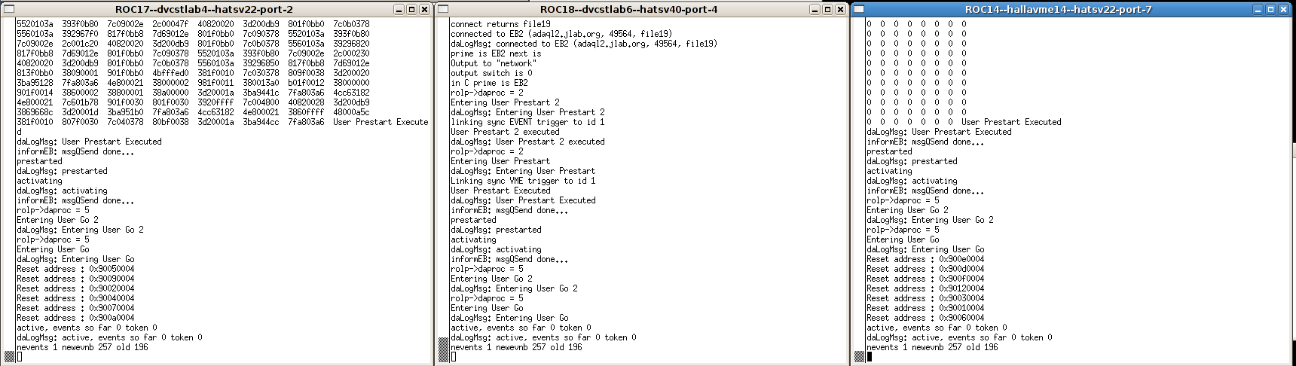Maximize the ROC14 hallavme14 terminal window
The image size is (1296, 366).
coord(1270,9)
